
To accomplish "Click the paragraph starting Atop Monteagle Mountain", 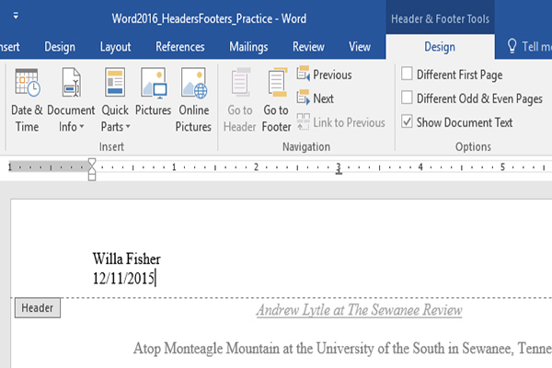I will 342,349.
